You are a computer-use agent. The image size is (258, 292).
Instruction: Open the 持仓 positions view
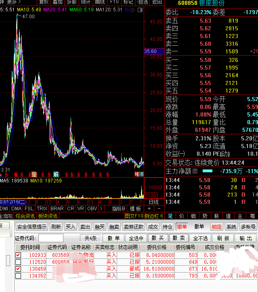click(x=168, y=226)
